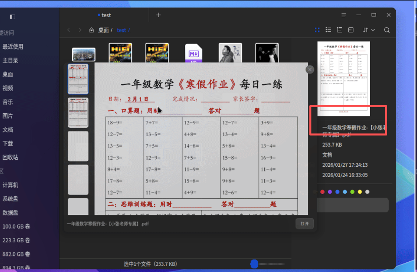Open the 223.3 GB 卷 volume

16,240
